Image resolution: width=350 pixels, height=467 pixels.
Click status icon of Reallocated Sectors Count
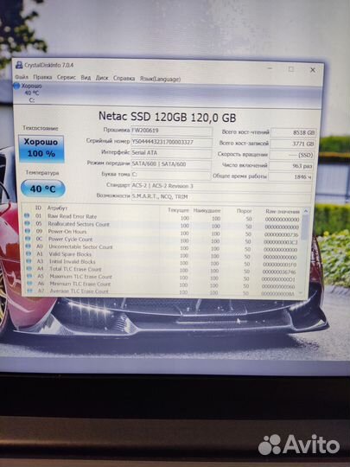point(28,223)
